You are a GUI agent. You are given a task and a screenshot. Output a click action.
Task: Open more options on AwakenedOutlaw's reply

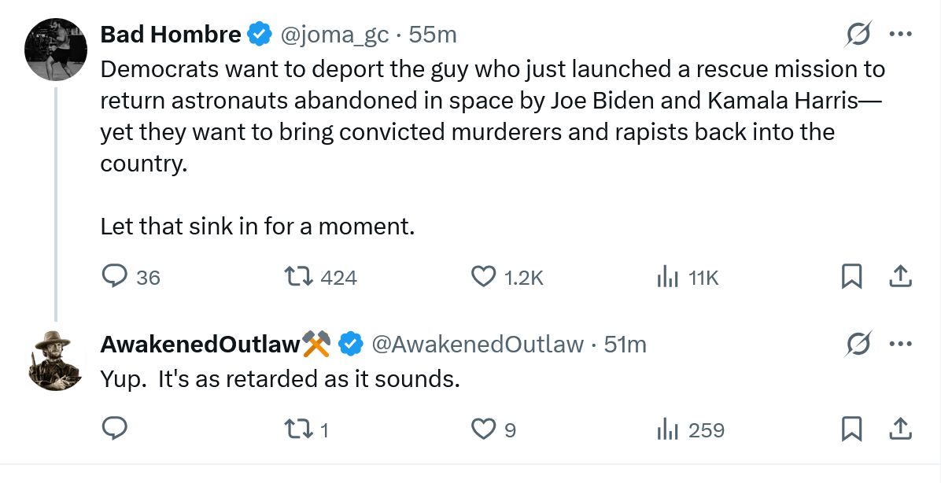[899, 344]
